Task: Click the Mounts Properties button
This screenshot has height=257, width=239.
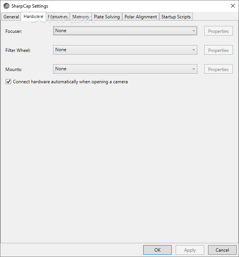Action: [x=218, y=69]
